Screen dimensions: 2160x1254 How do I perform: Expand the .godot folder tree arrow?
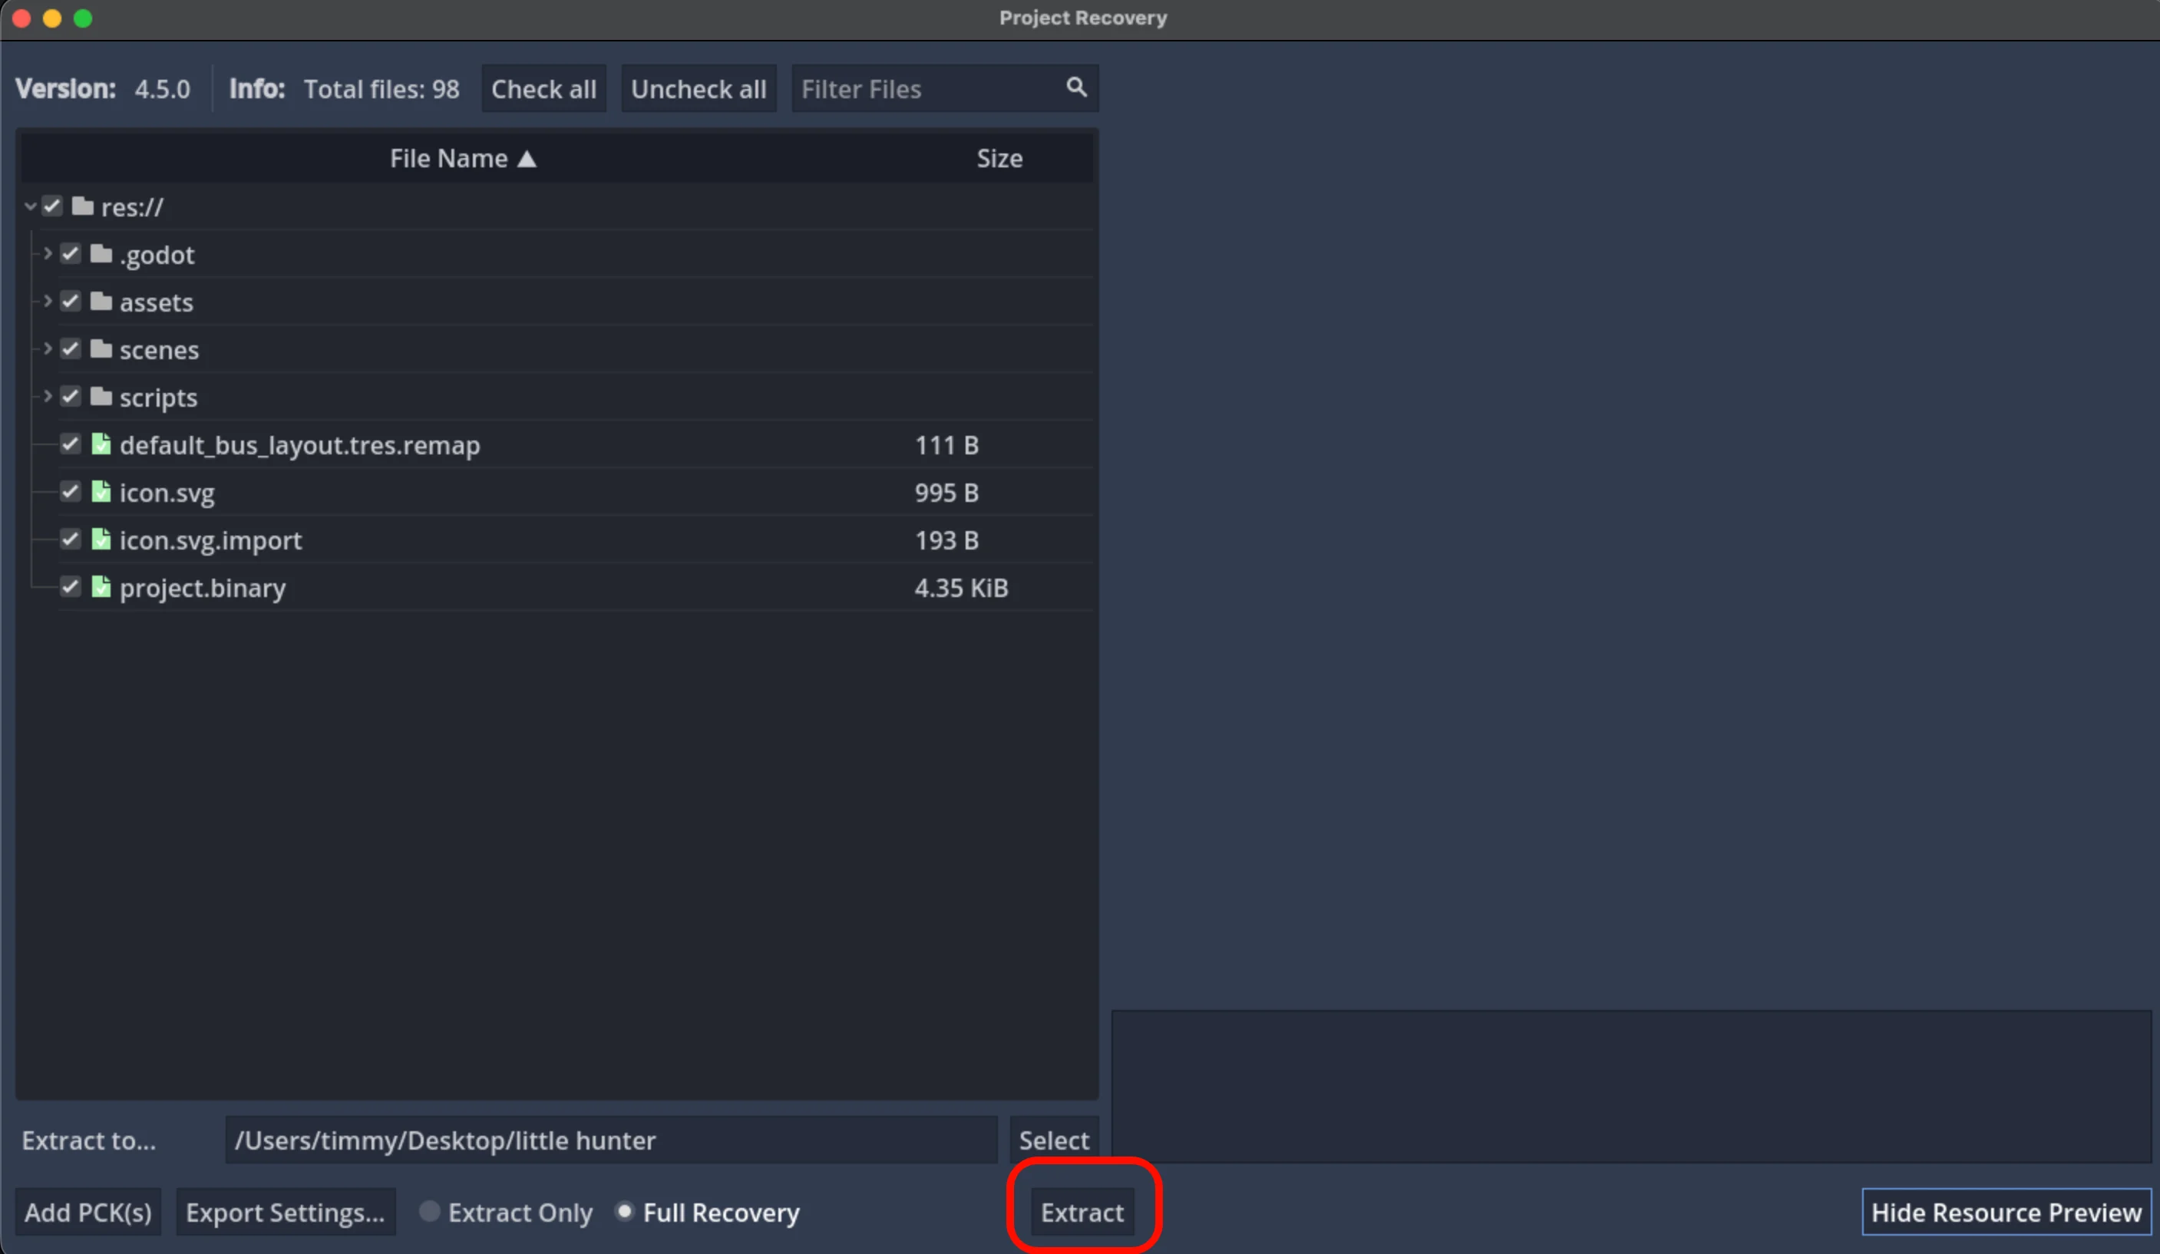coord(47,254)
